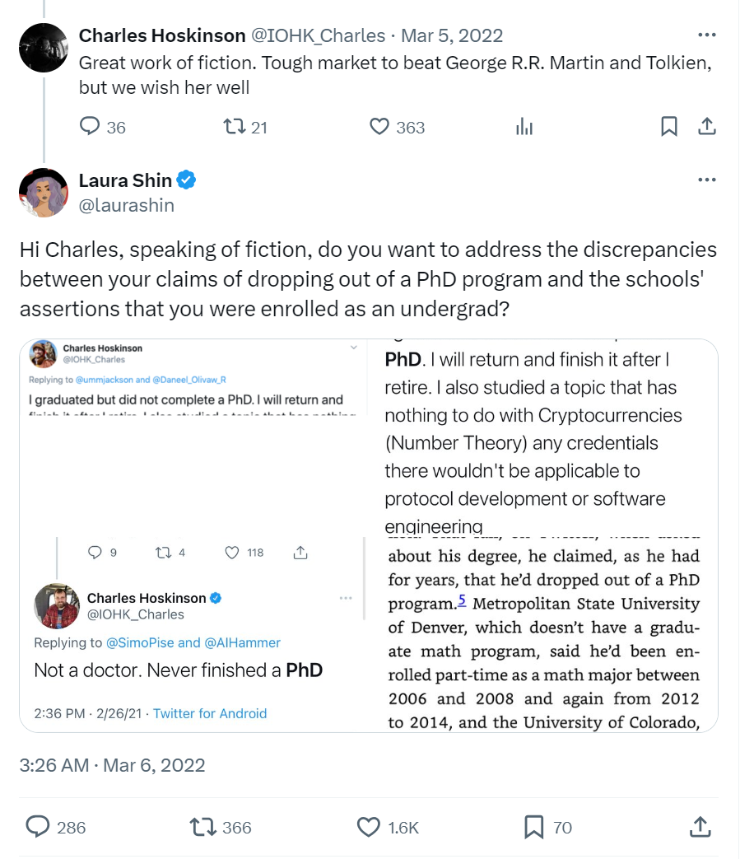Retweet Laura Shin's tweet with 366 reposts
Viewport: 740px width, 859px height.
pyautogui.click(x=202, y=827)
